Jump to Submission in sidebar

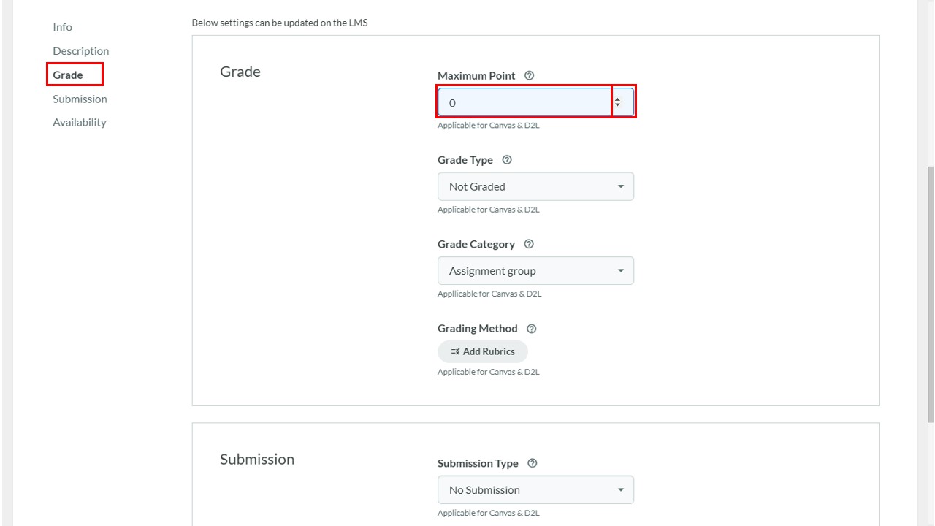click(80, 99)
